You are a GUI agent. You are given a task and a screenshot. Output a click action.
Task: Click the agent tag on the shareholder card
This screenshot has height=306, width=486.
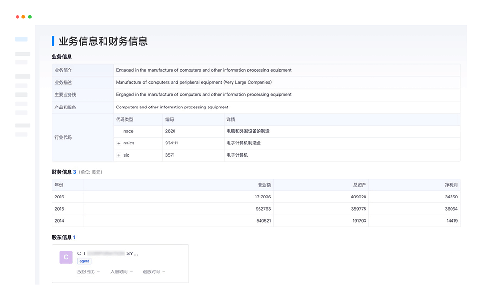point(84,261)
